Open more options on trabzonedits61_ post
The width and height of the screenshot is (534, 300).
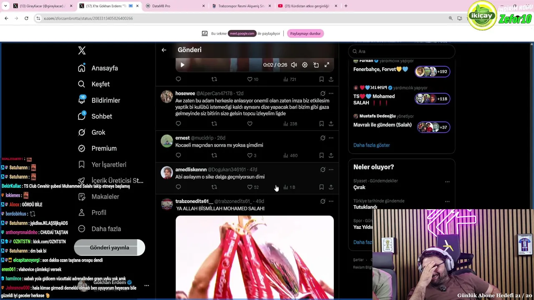[331, 201]
